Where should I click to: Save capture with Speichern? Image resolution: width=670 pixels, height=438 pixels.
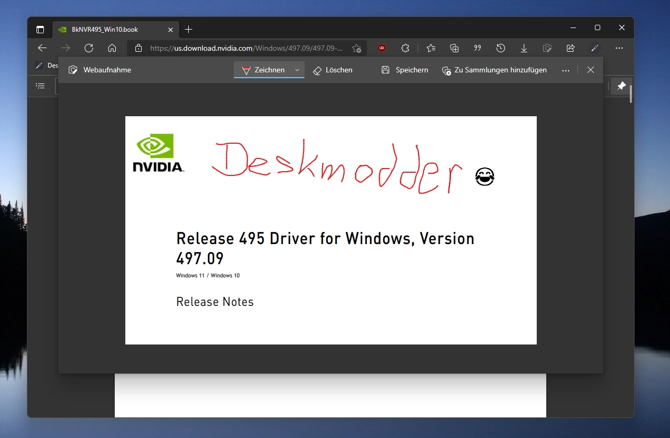405,70
